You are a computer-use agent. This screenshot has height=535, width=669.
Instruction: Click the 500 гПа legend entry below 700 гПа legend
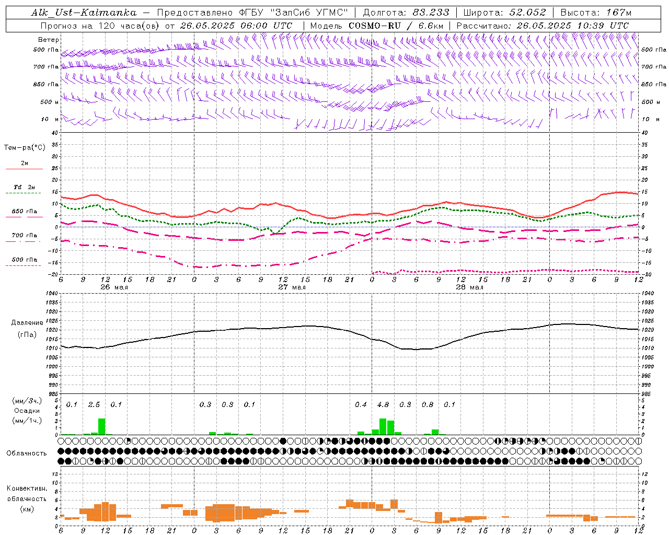pos(25,260)
